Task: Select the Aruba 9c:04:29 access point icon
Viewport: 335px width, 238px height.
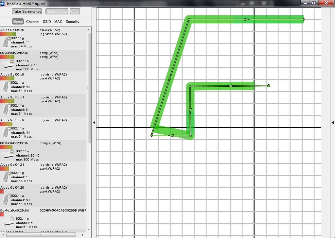Action: [x=7, y=199]
